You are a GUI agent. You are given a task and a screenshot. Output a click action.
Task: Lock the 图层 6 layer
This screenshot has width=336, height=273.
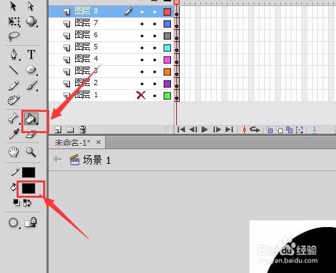(x=154, y=36)
